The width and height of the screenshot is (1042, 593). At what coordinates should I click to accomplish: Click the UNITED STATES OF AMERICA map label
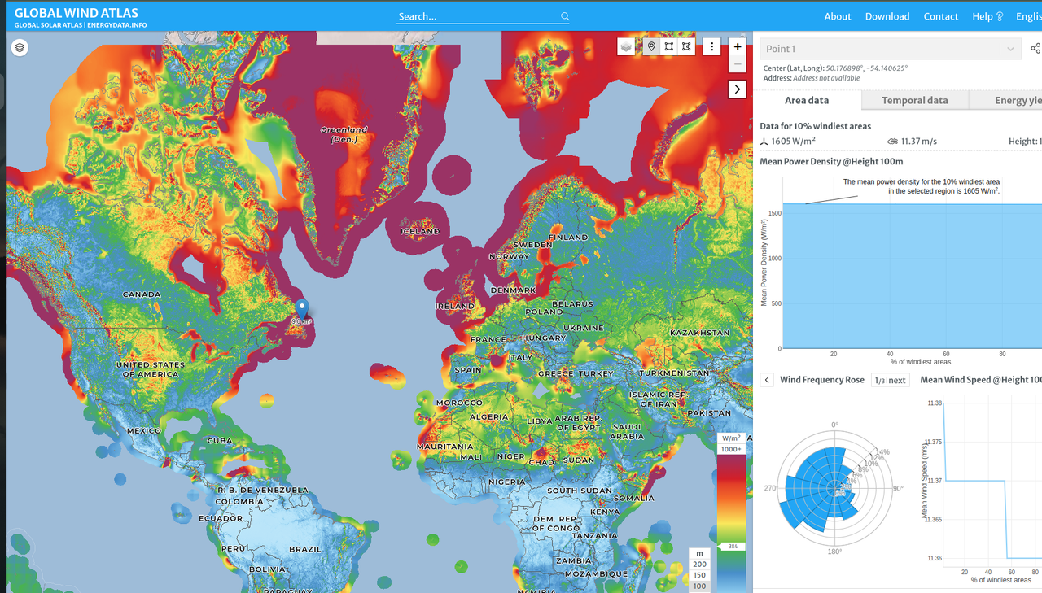[151, 369]
